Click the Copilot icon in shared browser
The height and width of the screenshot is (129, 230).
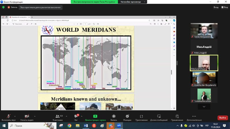[174, 20]
